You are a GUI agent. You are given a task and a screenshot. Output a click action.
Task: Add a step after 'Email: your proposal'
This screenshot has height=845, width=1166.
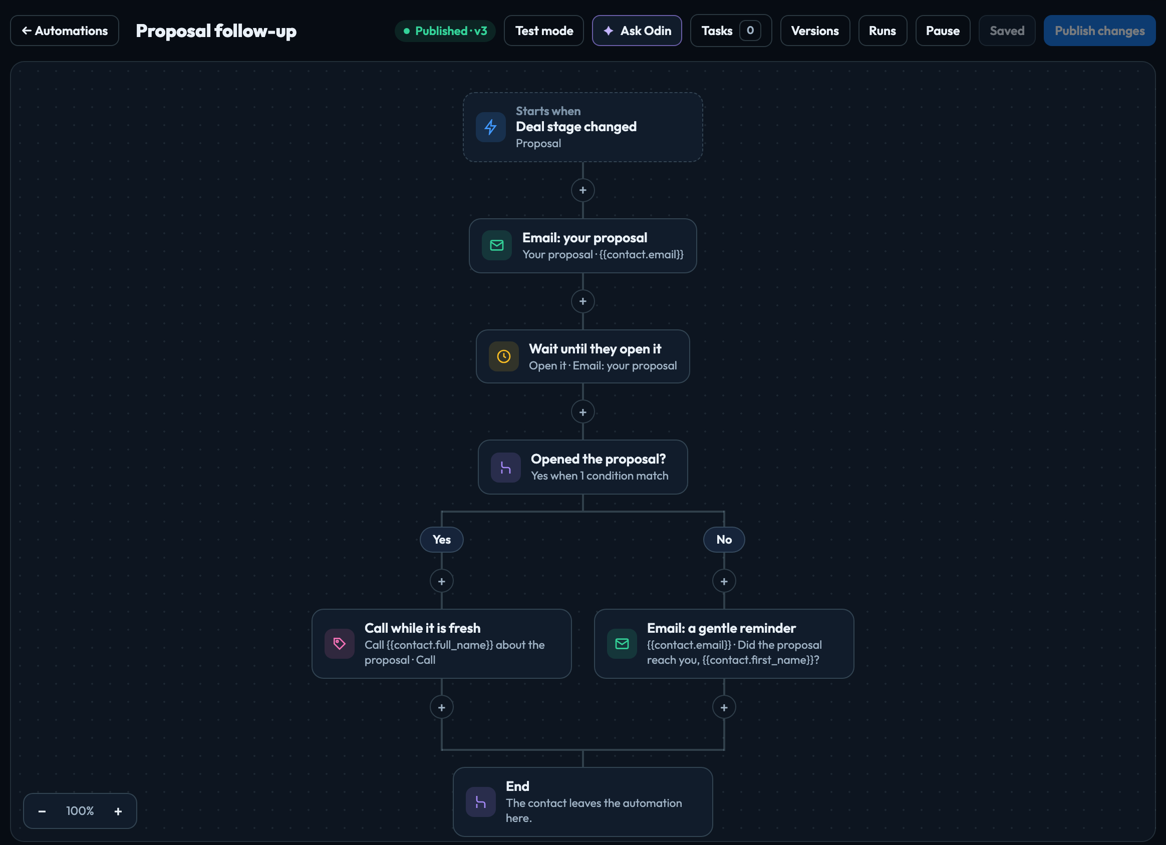tap(583, 301)
